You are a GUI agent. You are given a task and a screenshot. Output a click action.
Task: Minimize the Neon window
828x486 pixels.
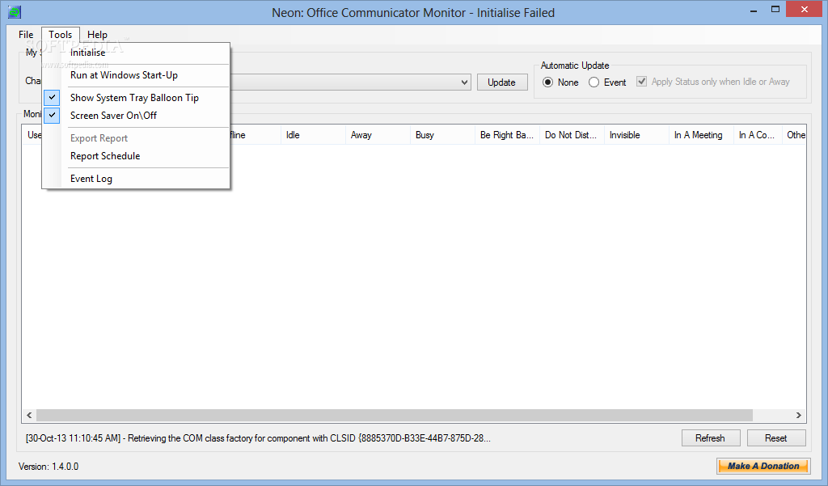pos(754,10)
